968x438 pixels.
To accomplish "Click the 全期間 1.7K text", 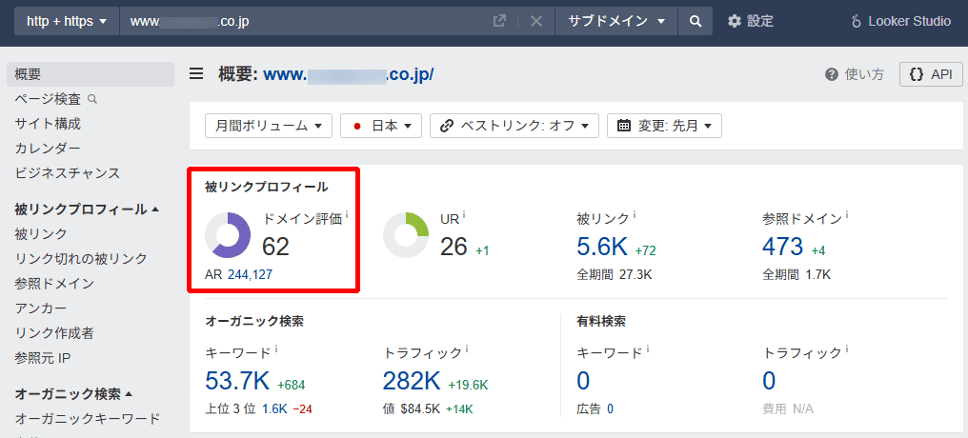I will click(x=796, y=274).
